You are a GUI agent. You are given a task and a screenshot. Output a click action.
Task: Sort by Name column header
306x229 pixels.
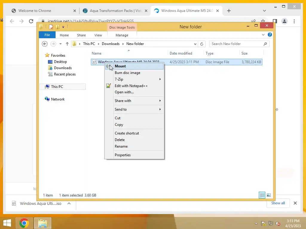pos(97,53)
